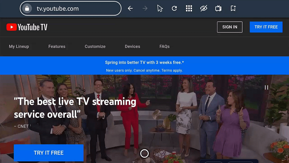
Task: Open the Devices tab
Action: 133,47
